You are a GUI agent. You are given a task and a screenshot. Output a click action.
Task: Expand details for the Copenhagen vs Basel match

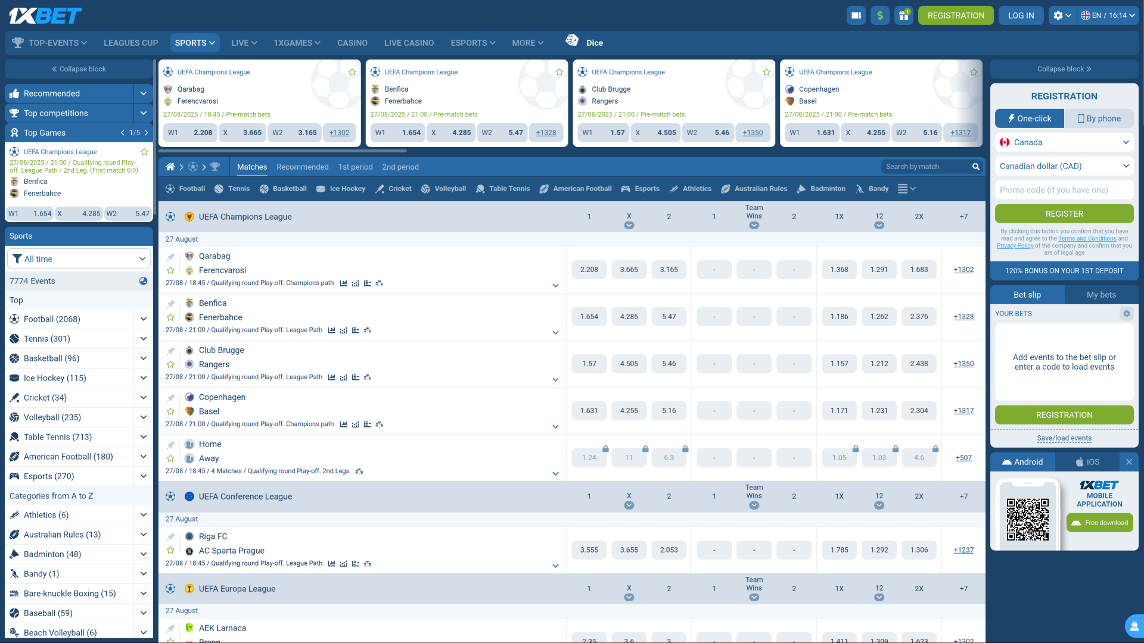tap(555, 426)
